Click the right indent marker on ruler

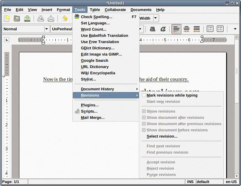click(202, 39)
